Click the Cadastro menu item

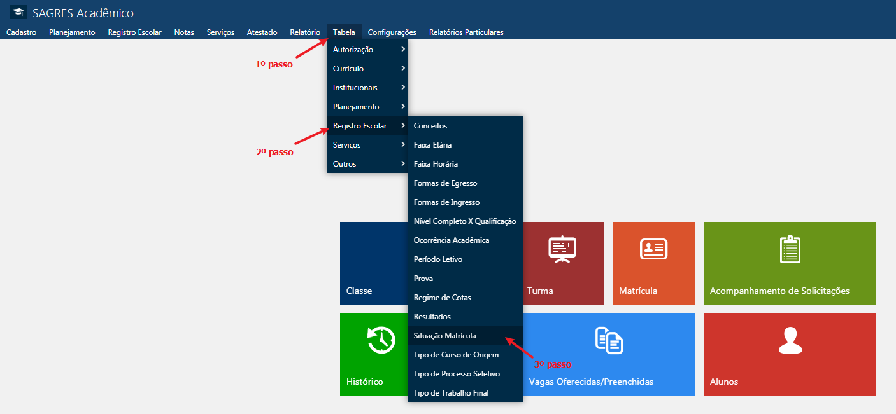coord(21,32)
